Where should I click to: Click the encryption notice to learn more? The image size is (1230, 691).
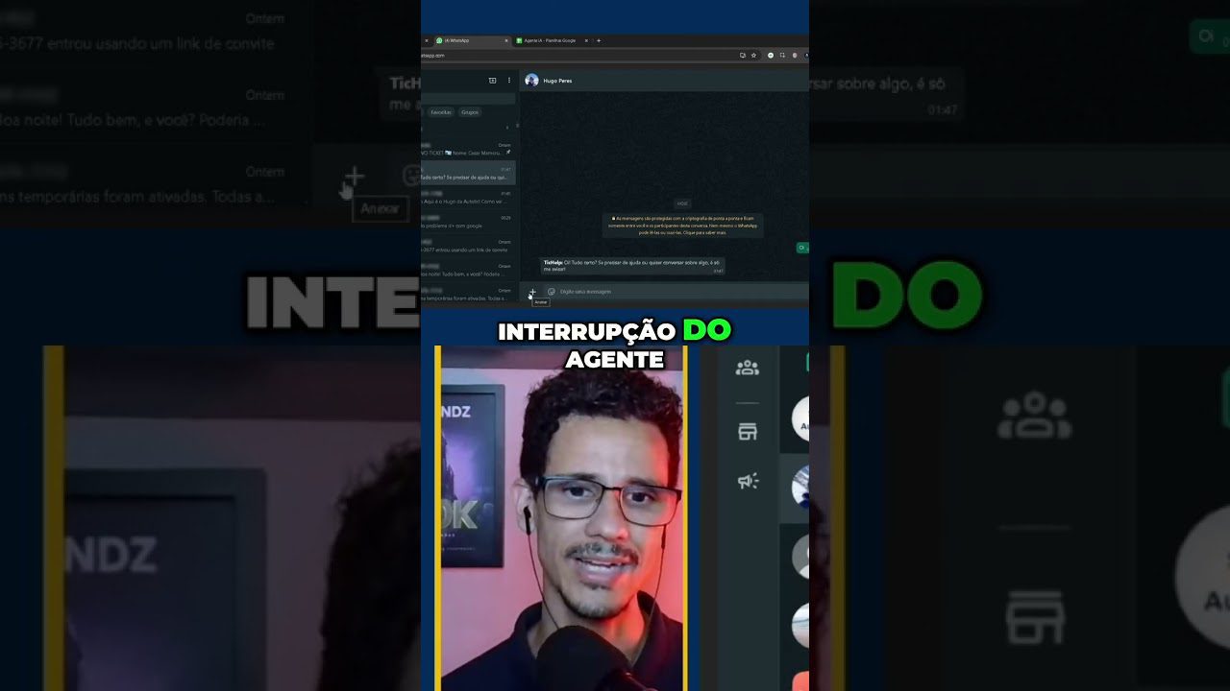point(684,225)
